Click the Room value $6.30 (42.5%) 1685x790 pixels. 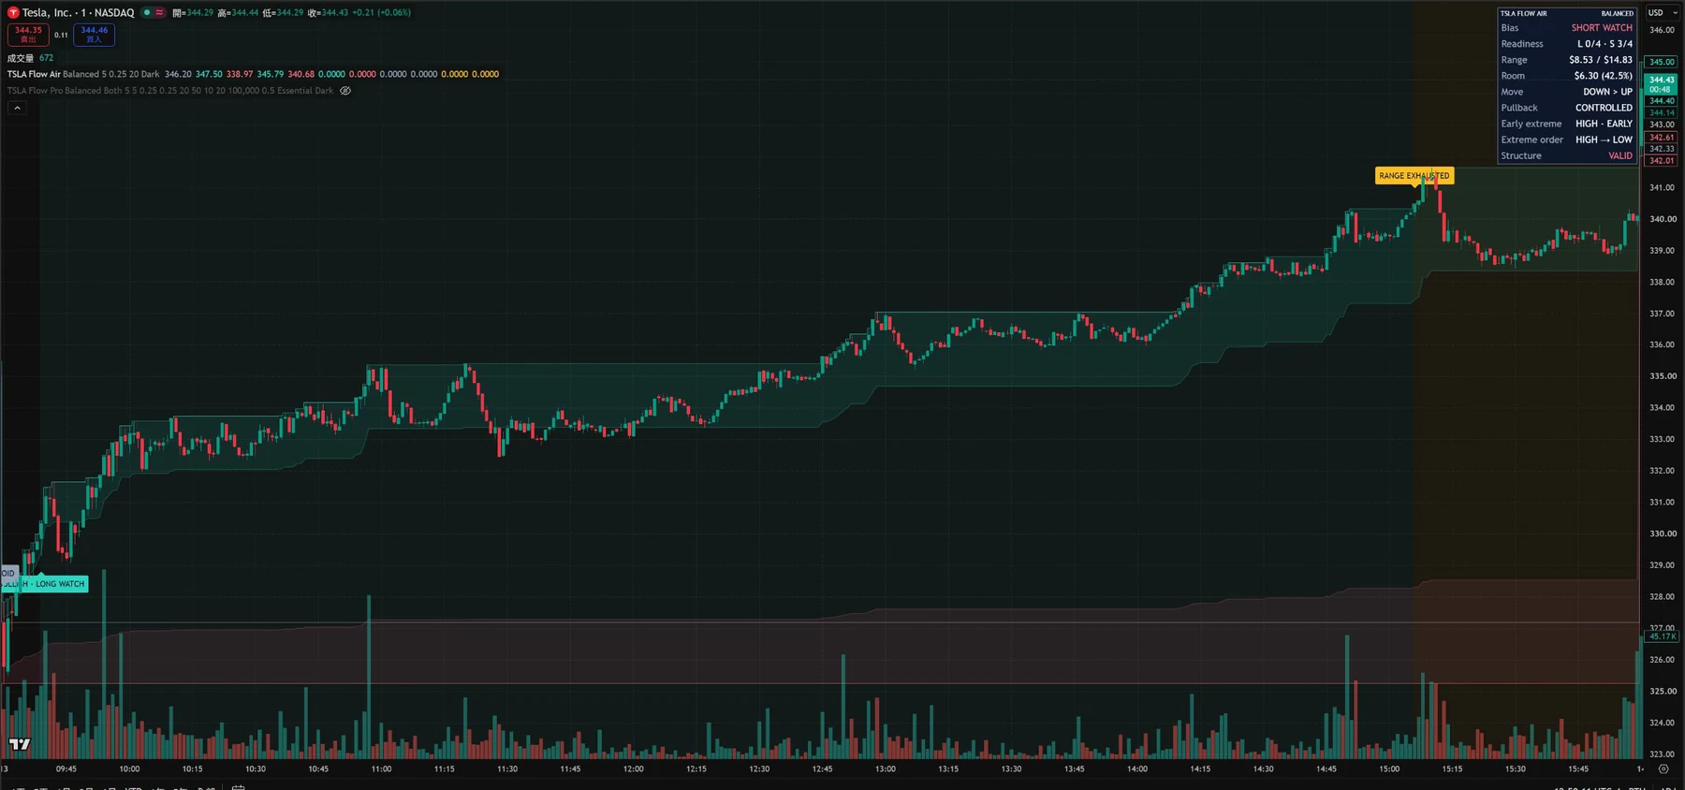tap(1604, 76)
